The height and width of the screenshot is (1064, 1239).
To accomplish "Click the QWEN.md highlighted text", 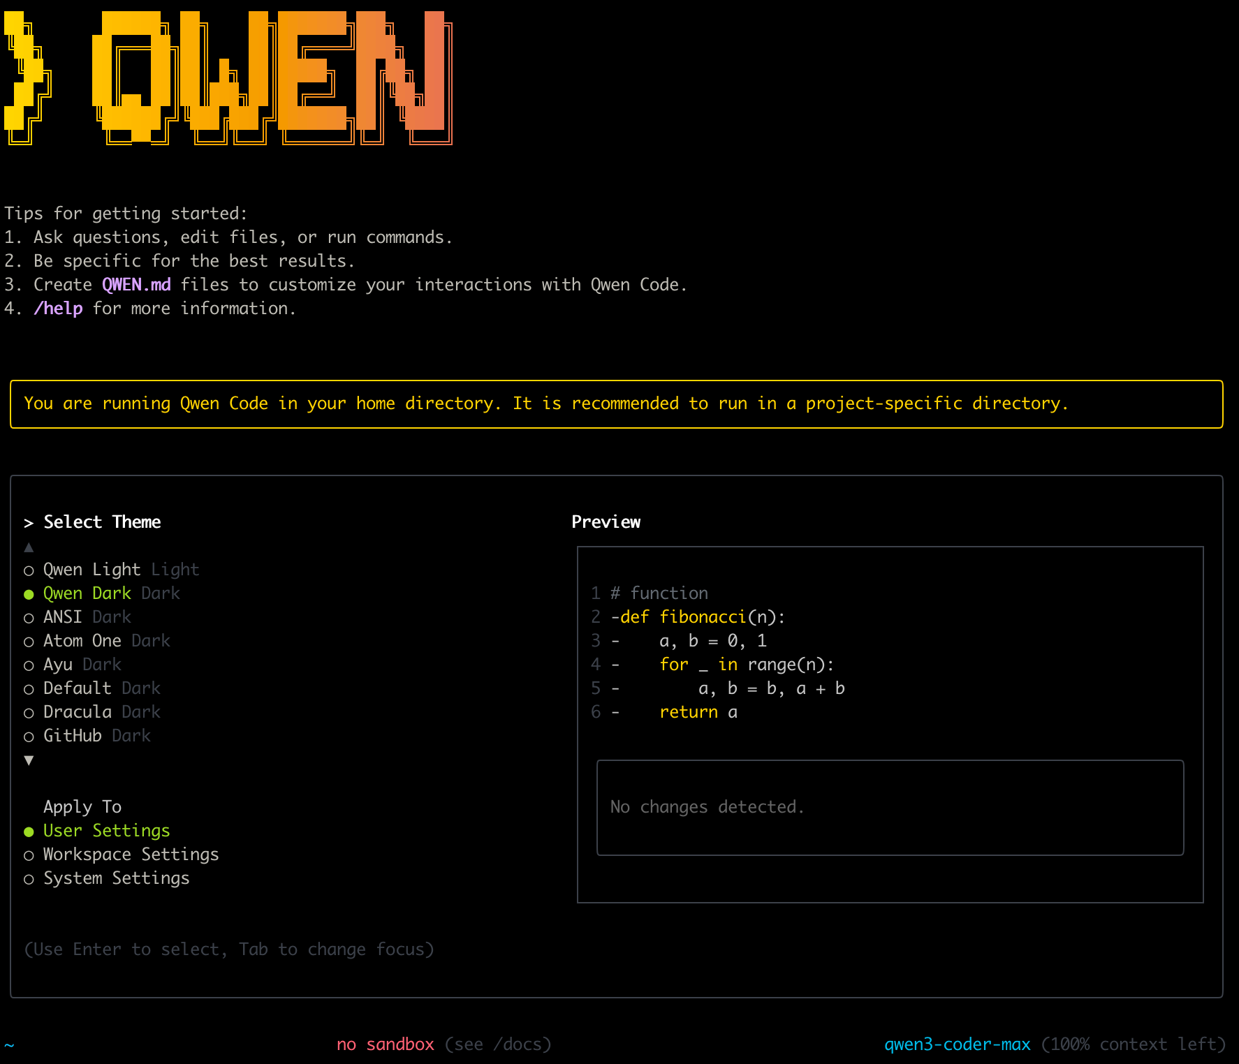I will (x=136, y=285).
